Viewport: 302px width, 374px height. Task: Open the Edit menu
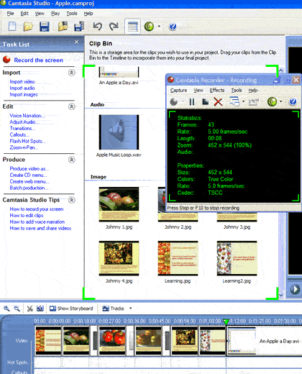click(x=24, y=14)
